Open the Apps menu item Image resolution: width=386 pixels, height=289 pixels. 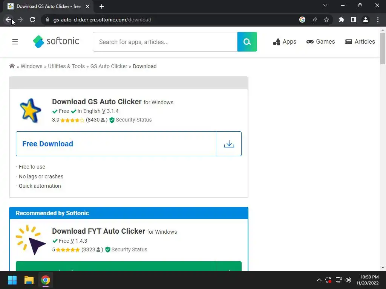click(285, 42)
